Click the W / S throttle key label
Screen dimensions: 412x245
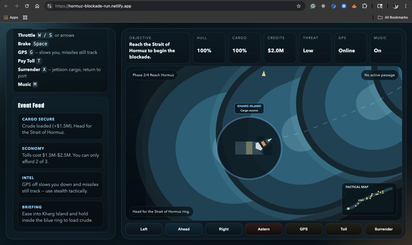pos(45,35)
